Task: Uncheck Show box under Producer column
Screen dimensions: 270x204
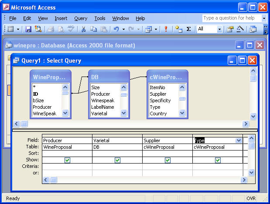Action: (67, 160)
